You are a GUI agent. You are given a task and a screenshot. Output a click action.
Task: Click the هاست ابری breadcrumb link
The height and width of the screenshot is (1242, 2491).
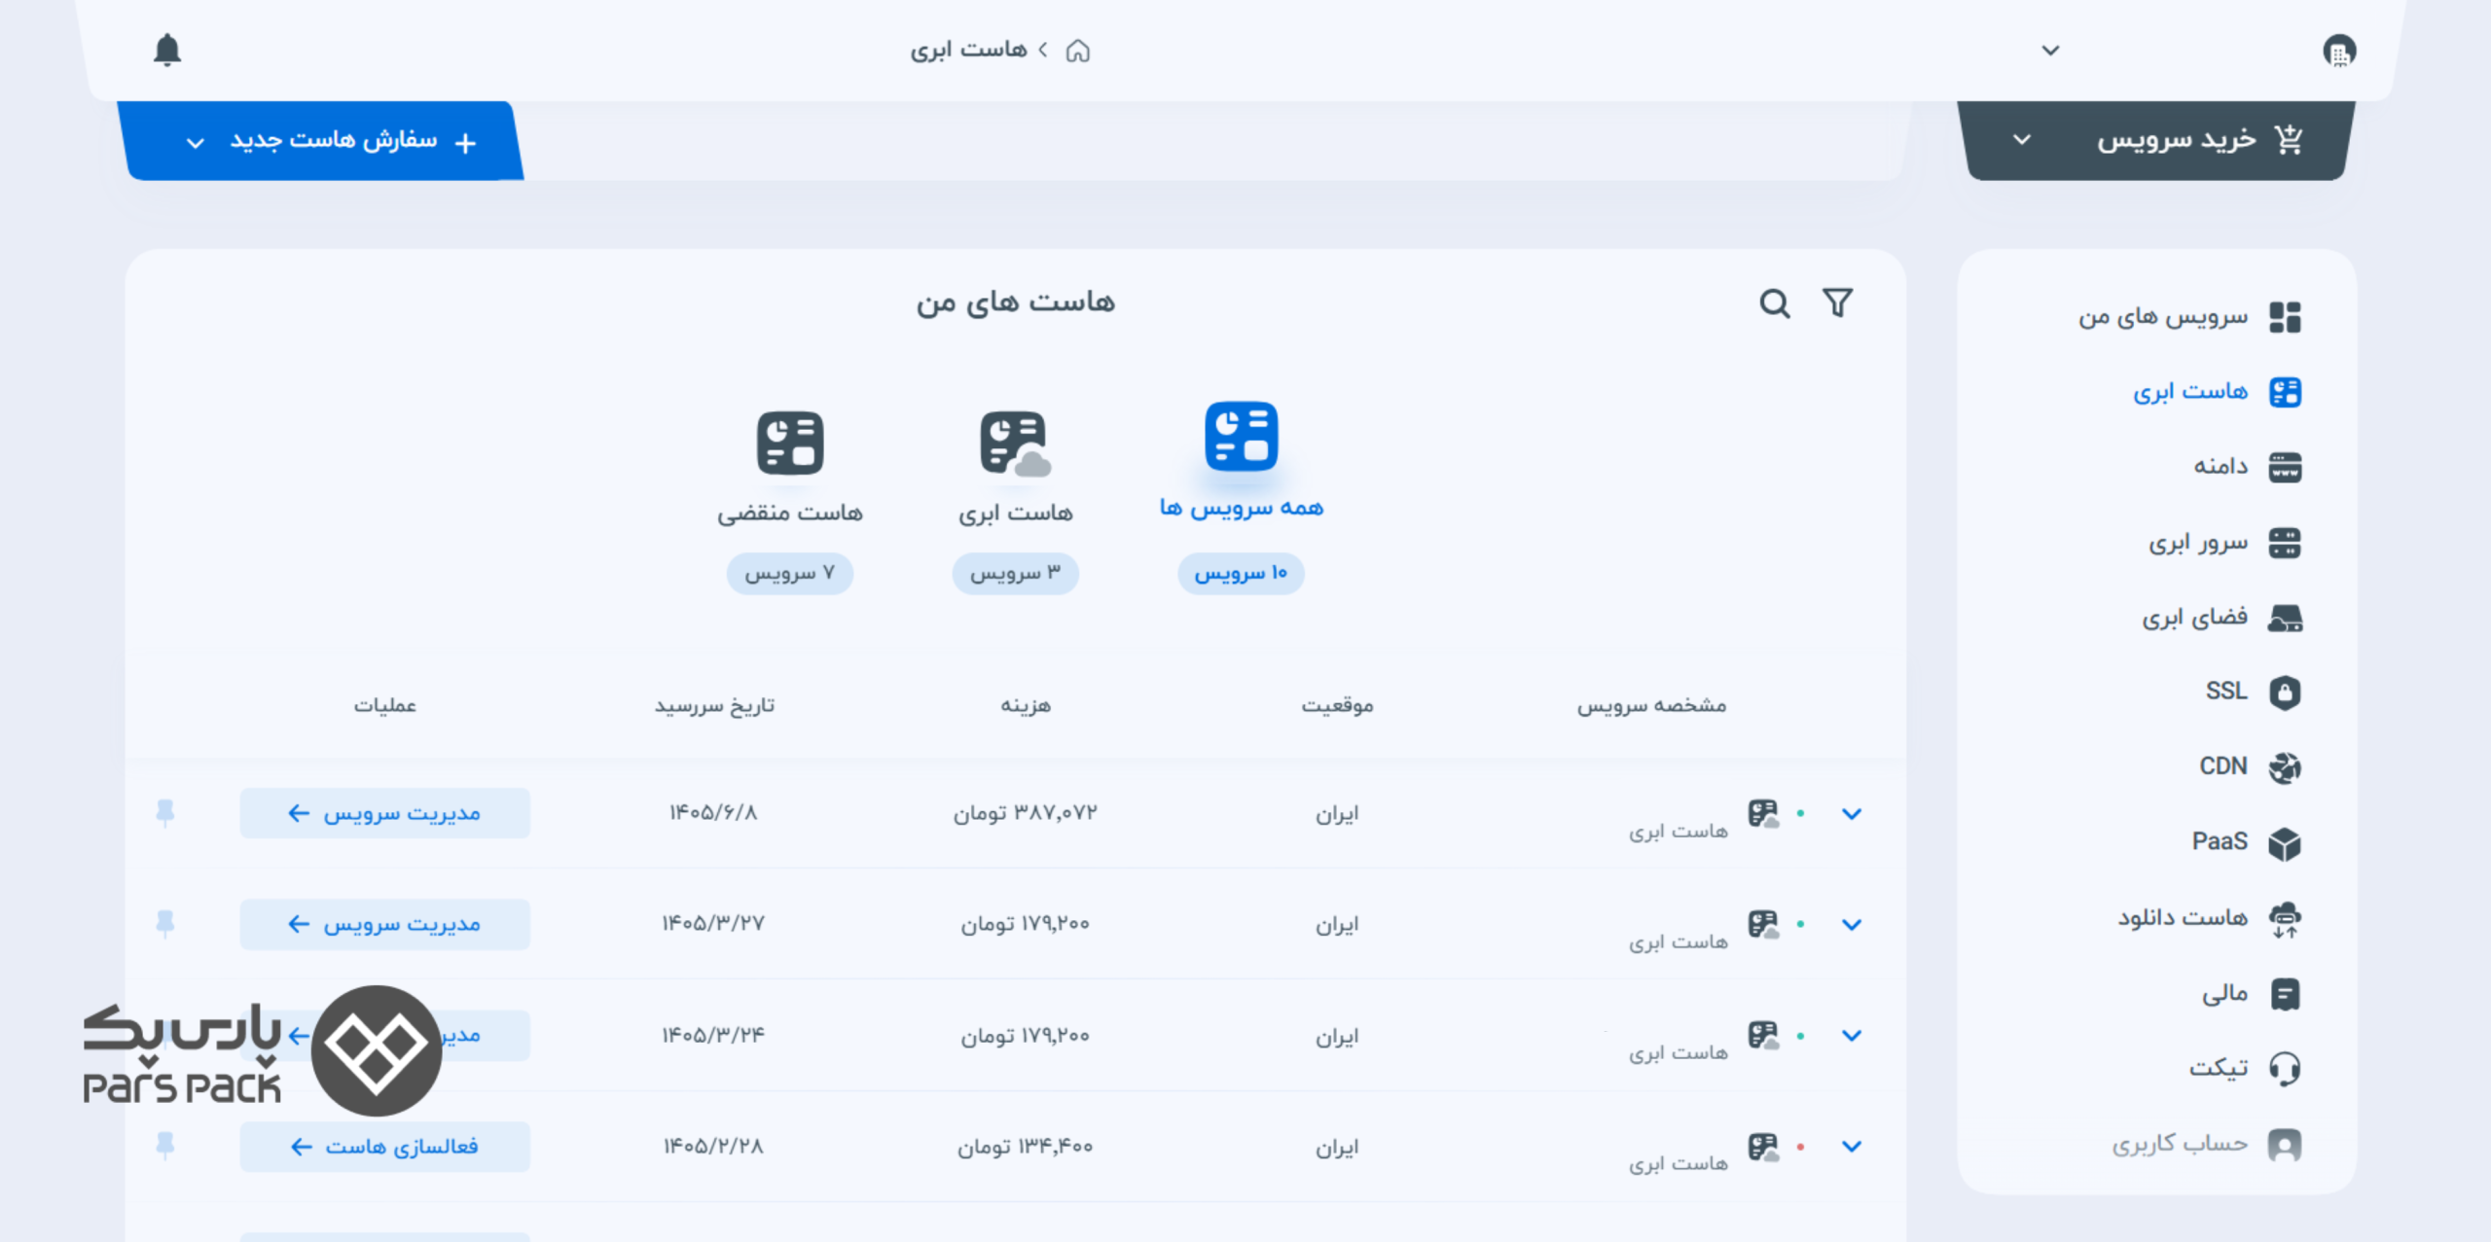(968, 50)
